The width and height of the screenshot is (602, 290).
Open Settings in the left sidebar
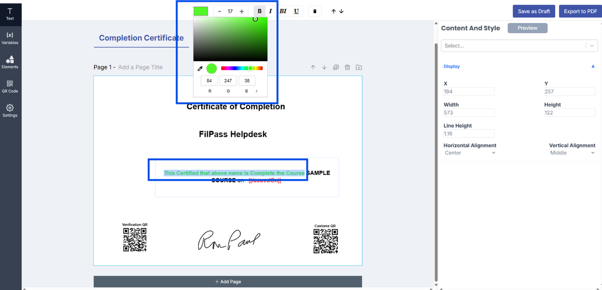click(x=10, y=111)
